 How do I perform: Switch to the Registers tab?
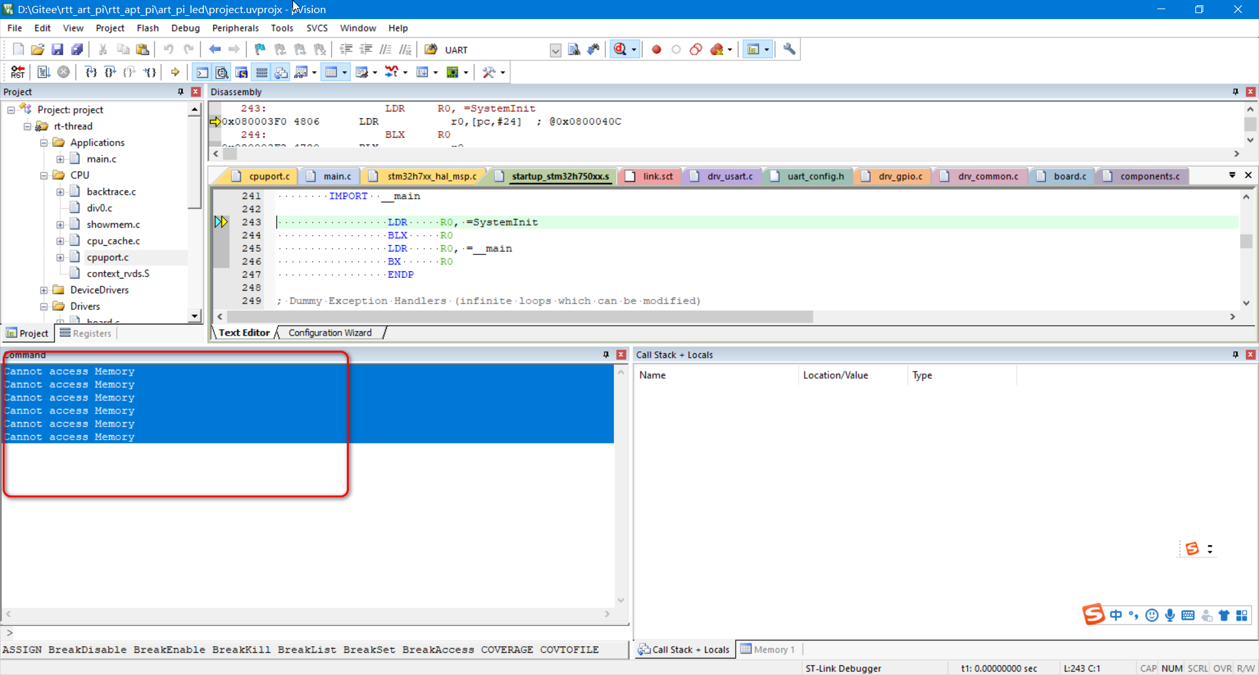pos(86,334)
